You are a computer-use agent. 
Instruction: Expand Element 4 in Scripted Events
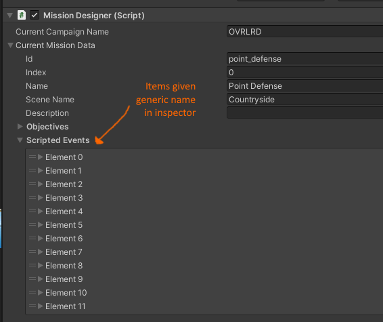[41, 211]
